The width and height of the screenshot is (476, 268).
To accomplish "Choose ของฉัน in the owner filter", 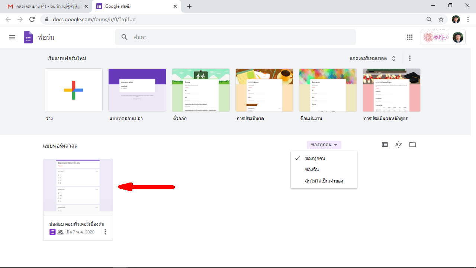I will tap(312, 169).
